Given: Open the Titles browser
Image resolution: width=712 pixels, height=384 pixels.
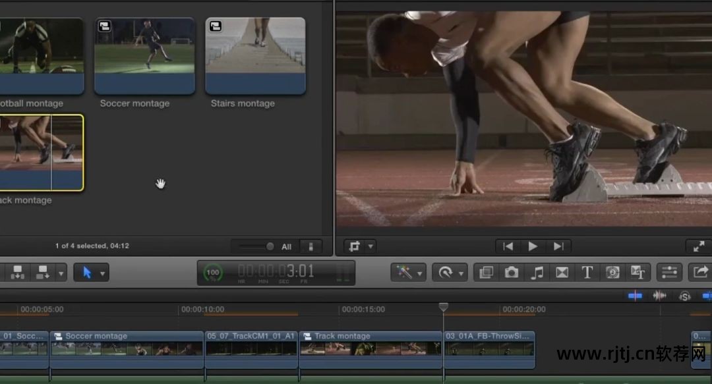Looking at the screenshot, I should tap(587, 273).
